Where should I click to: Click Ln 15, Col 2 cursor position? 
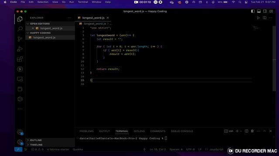pyautogui.click(x=158, y=149)
